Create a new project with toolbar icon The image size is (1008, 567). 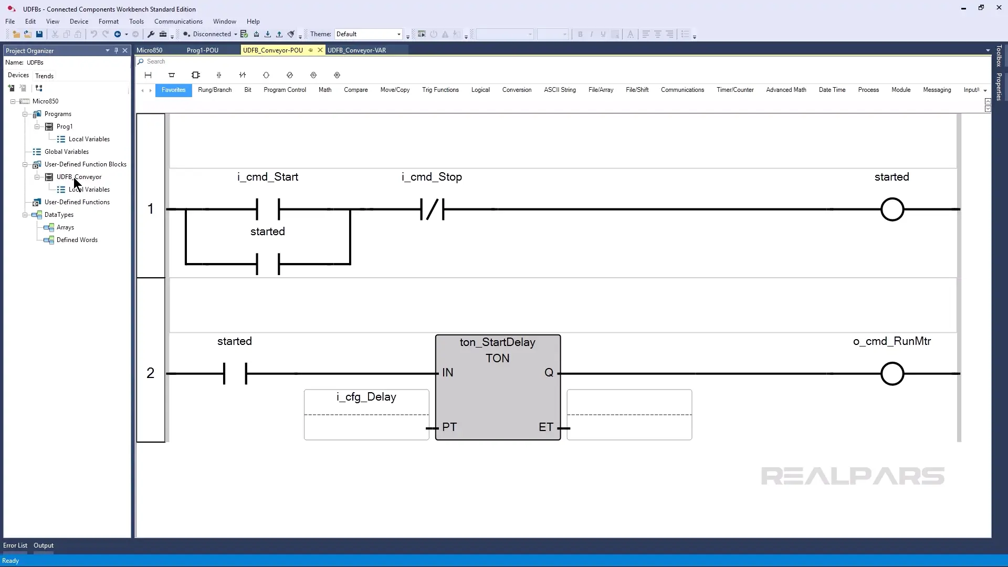[x=16, y=34]
